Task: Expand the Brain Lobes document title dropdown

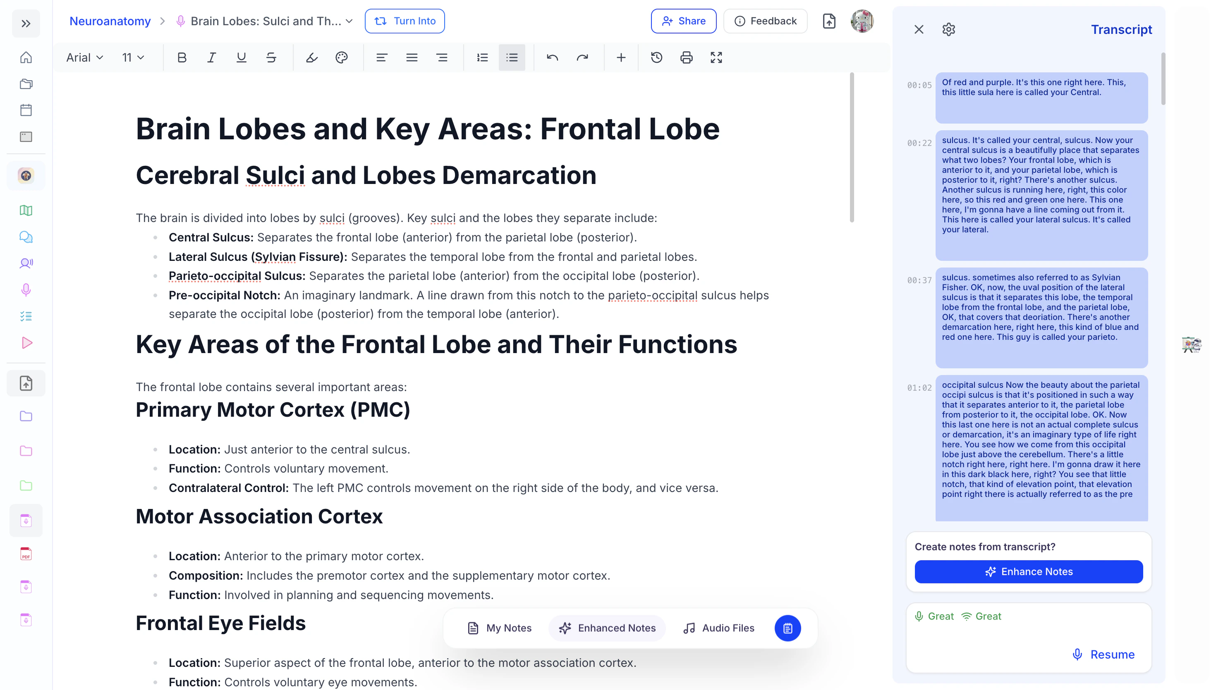Action: pos(349,21)
